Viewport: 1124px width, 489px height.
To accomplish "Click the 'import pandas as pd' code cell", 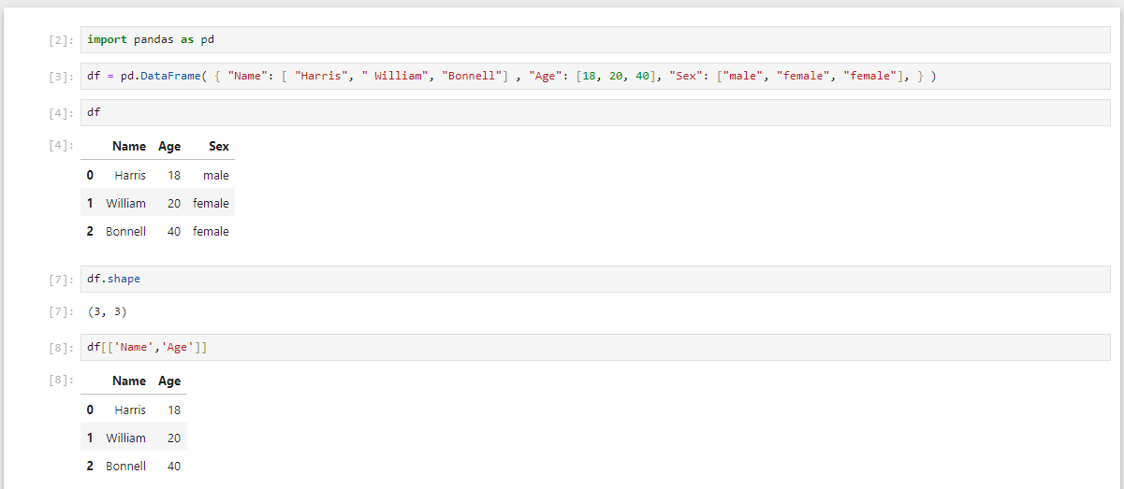I will click(595, 40).
